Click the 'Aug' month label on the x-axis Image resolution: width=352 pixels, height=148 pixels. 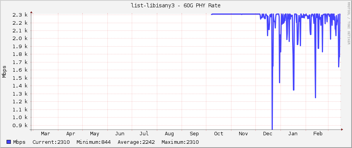pyautogui.click(x=169, y=134)
